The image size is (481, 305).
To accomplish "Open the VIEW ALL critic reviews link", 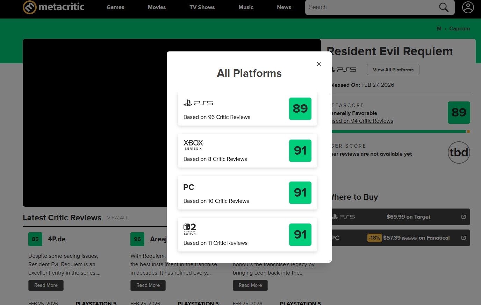I will tap(117, 218).
